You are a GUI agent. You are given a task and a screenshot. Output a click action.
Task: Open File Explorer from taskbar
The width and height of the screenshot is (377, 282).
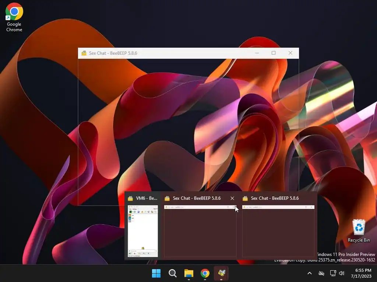(189, 273)
